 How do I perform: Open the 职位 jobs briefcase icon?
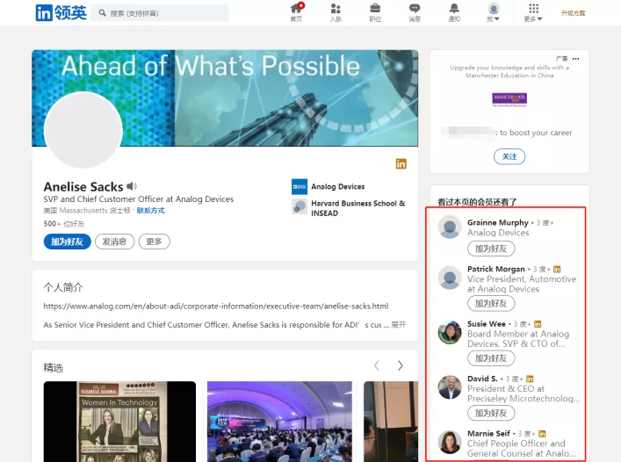pyautogui.click(x=375, y=12)
